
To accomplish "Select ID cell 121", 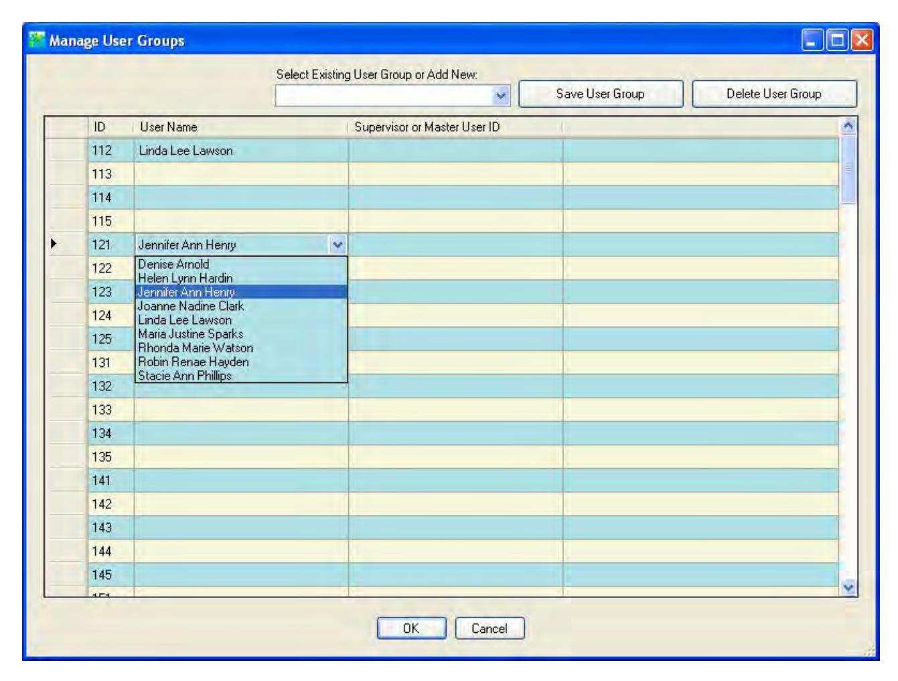I will (x=111, y=244).
